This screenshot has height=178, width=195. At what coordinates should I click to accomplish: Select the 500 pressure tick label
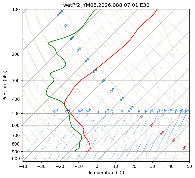coord(16,114)
